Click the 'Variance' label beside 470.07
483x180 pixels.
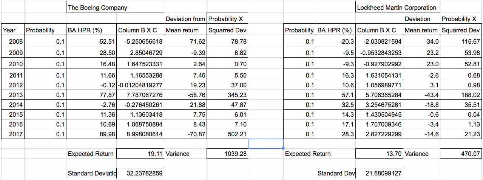421,153
